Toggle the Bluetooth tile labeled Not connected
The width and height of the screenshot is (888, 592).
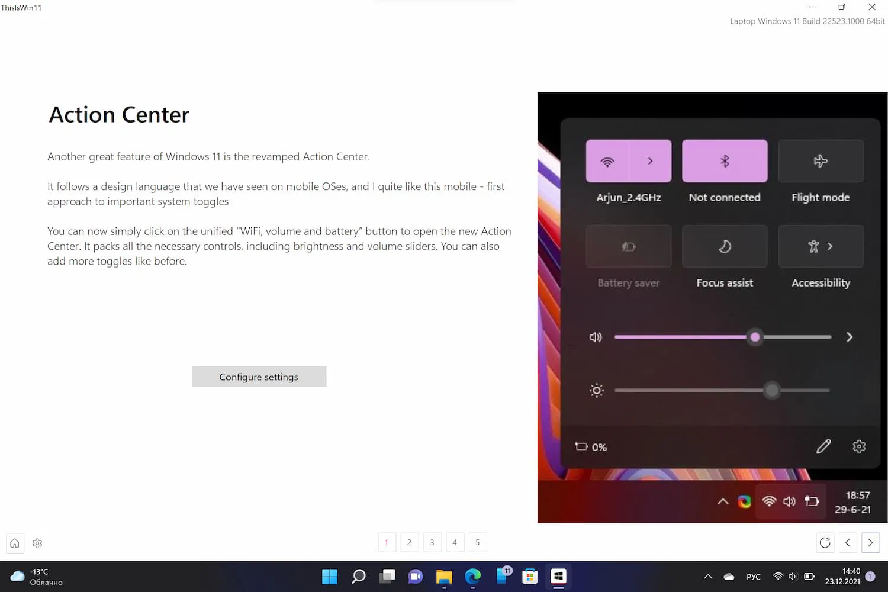point(725,161)
